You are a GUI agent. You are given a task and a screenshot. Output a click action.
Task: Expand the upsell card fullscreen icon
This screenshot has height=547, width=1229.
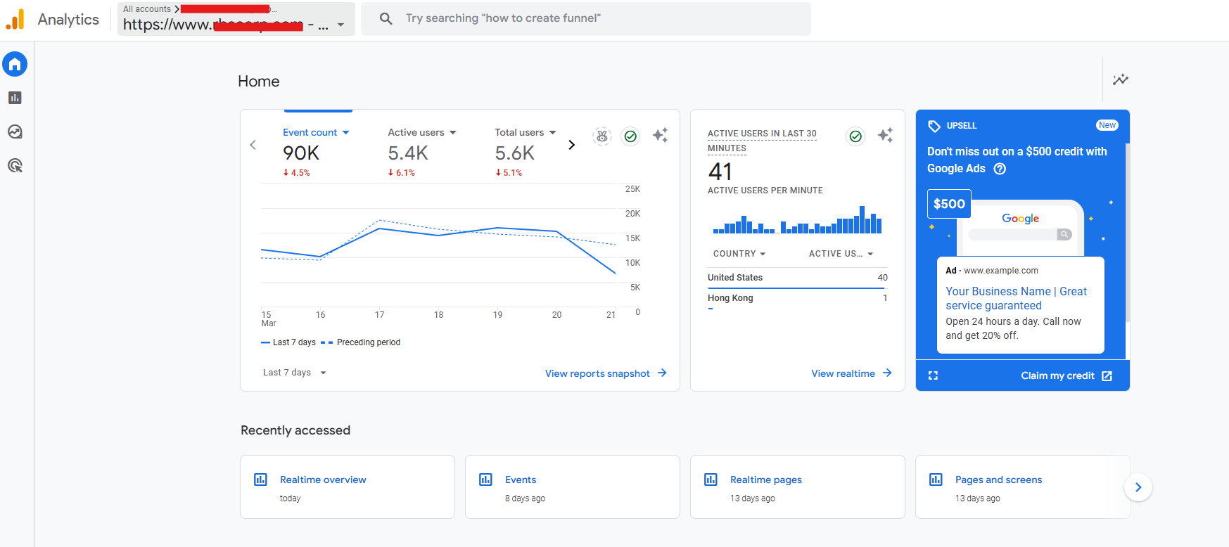click(x=933, y=375)
